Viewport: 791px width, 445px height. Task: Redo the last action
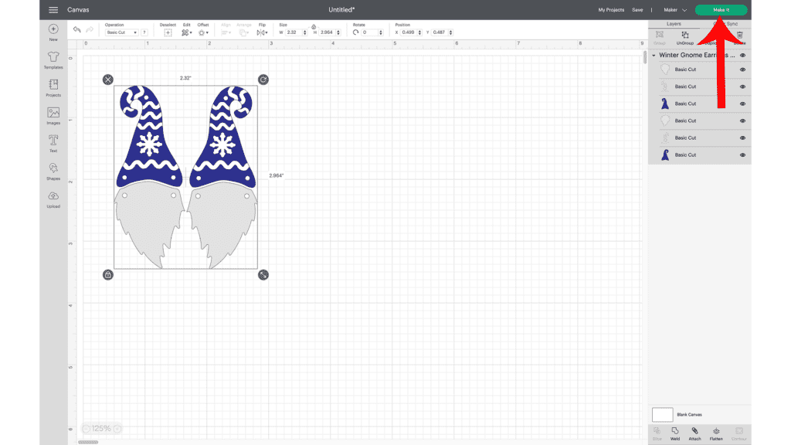(90, 30)
